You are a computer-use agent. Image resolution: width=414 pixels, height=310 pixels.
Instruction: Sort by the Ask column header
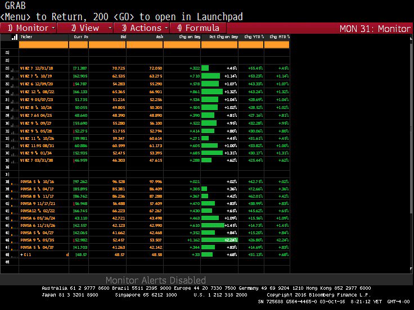pos(160,37)
